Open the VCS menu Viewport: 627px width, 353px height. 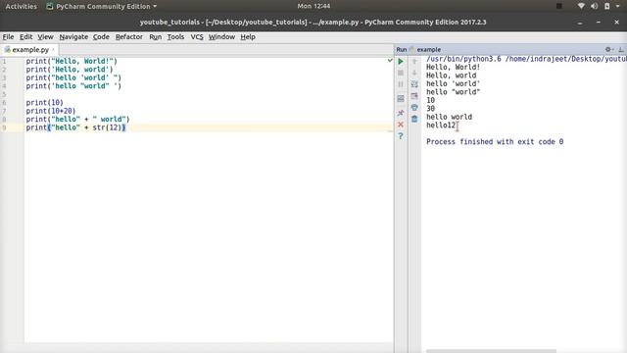point(197,37)
